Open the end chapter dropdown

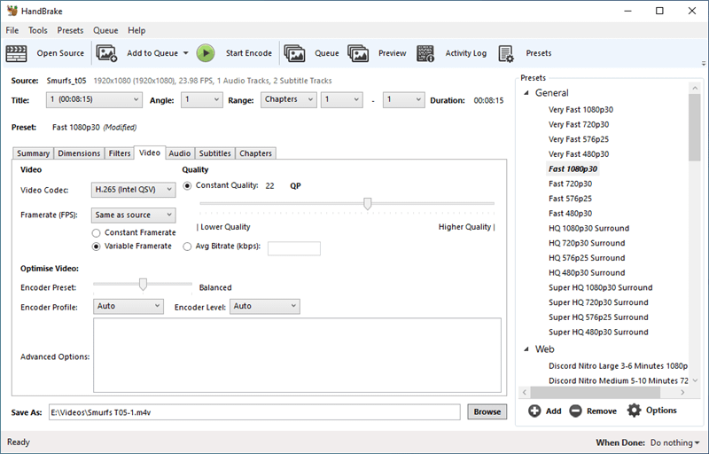[404, 100]
